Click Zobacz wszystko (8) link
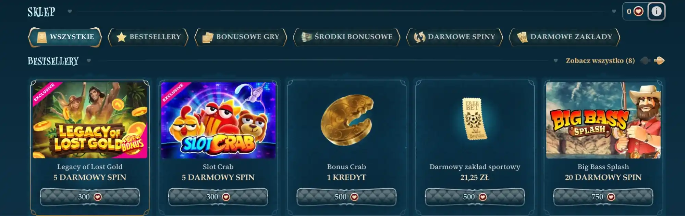The image size is (685, 216). (600, 61)
